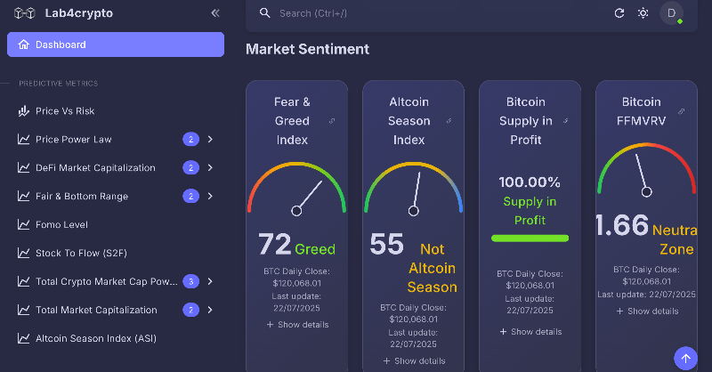Click the Market Sentiment heading
712x372 pixels.
(307, 49)
